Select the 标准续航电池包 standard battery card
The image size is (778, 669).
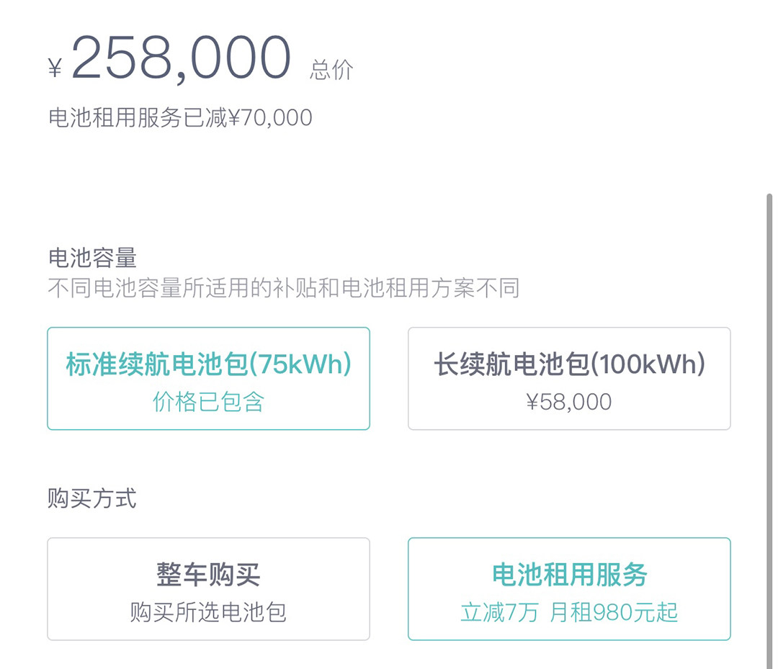[208, 379]
